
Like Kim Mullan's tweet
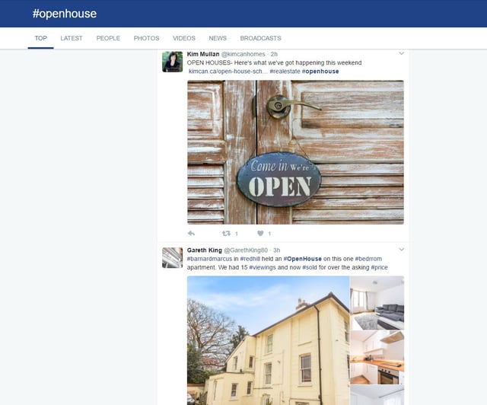click(x=260, y=234)
